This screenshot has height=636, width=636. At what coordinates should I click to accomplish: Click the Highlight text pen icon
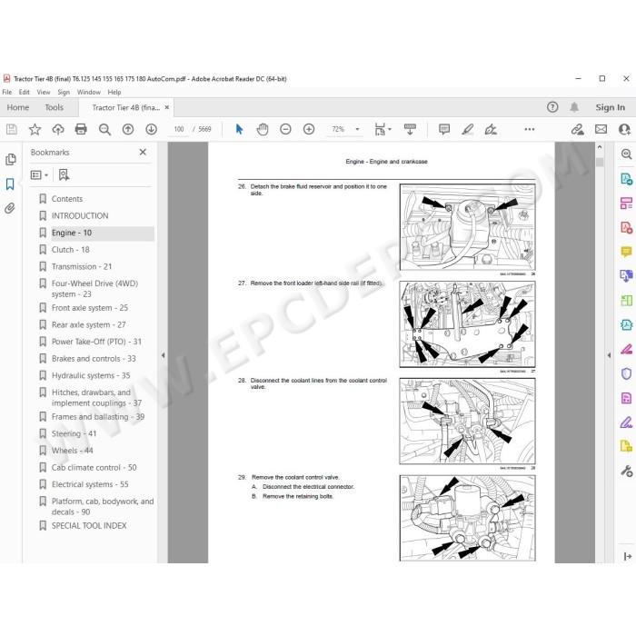click(468, 129)
